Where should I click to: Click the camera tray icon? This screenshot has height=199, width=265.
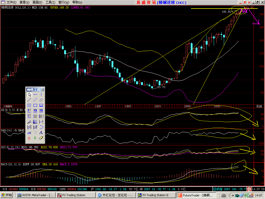coord(237,195)
